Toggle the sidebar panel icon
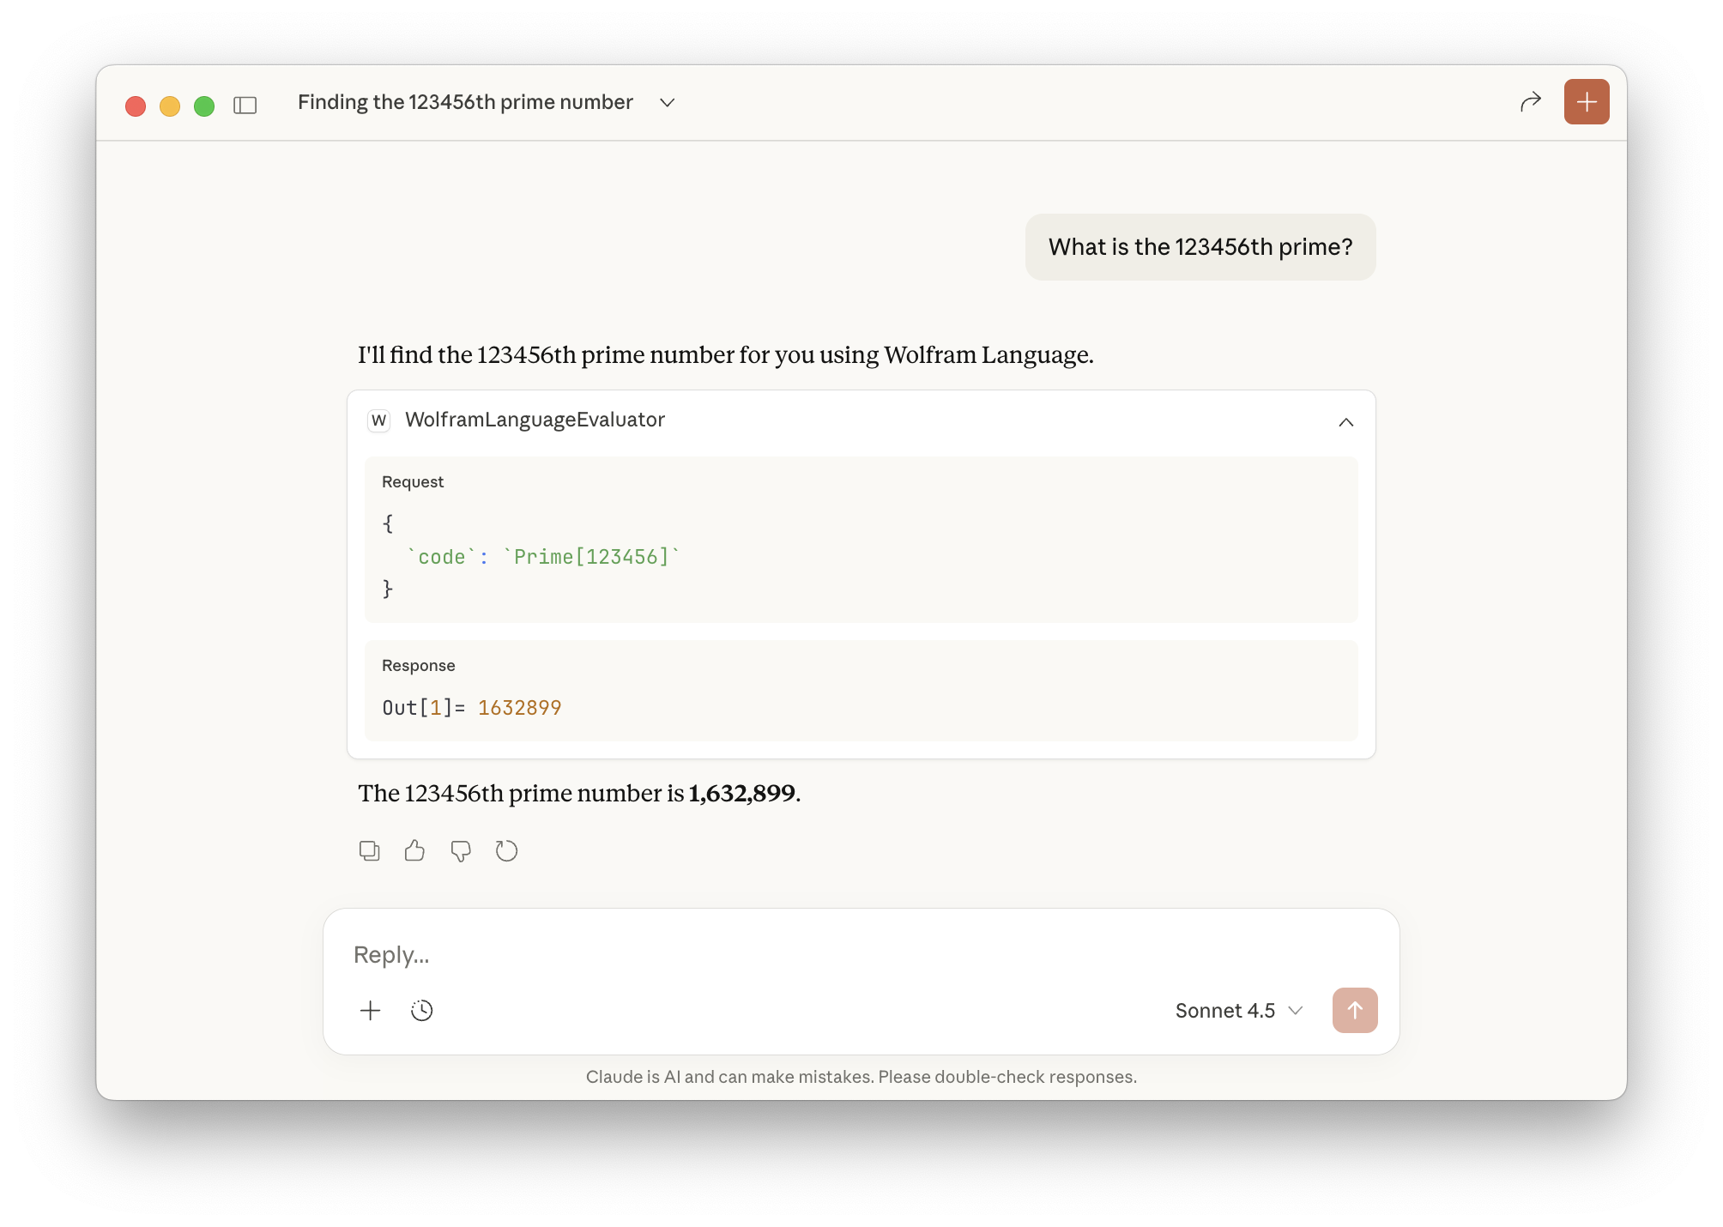1723x1227 pixels. tap(245, 105)
